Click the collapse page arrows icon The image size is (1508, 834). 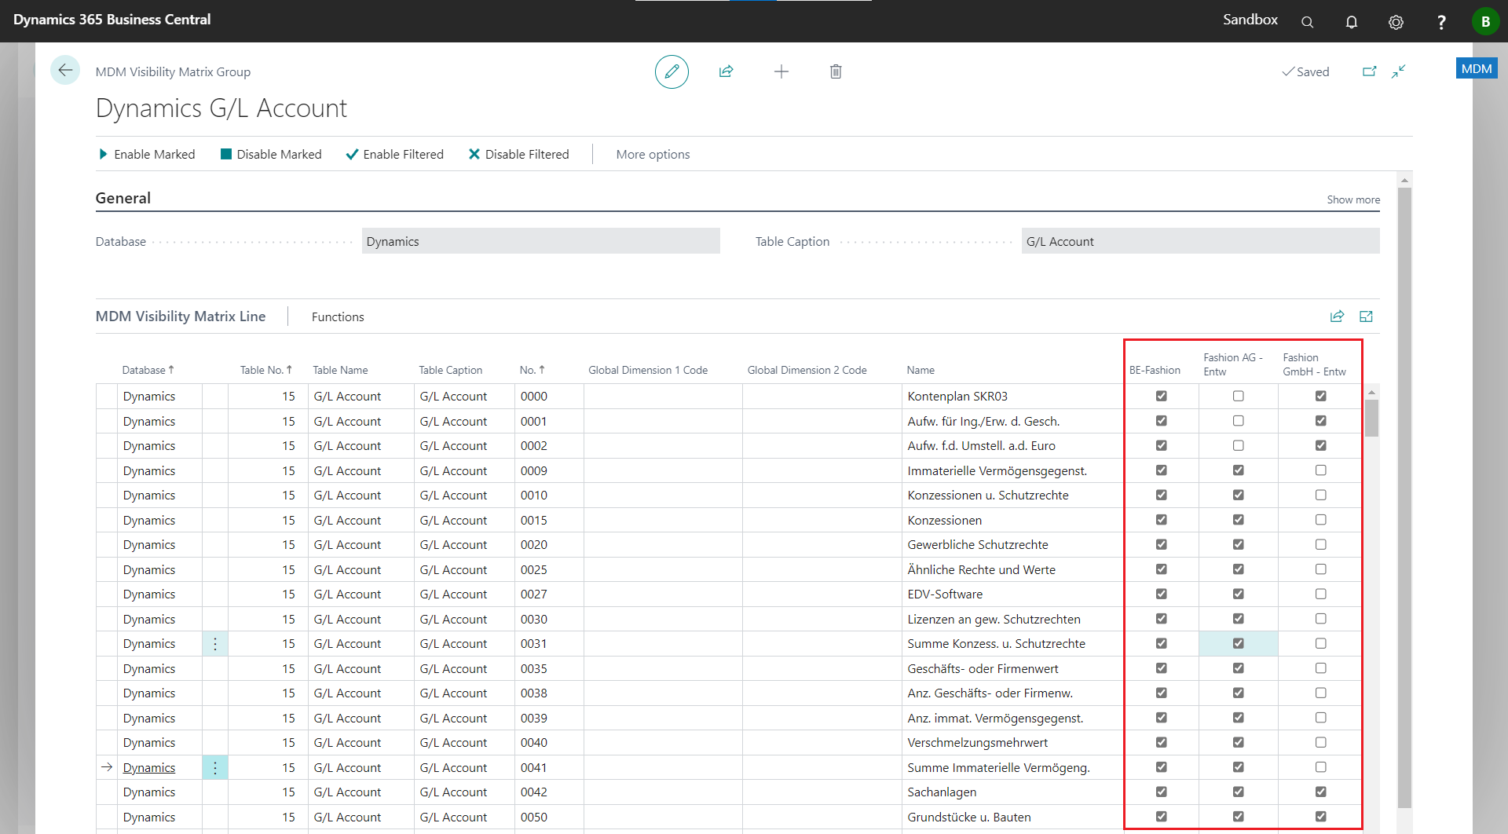pyautogui.click(x=1399, y=71)
